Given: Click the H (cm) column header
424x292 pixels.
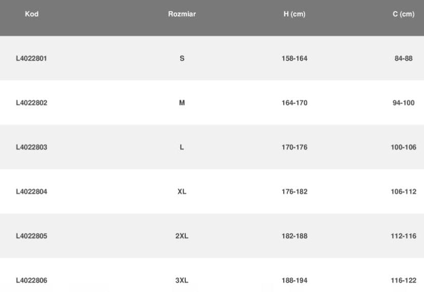Looking at the screenshot, I should pos(294,14).
